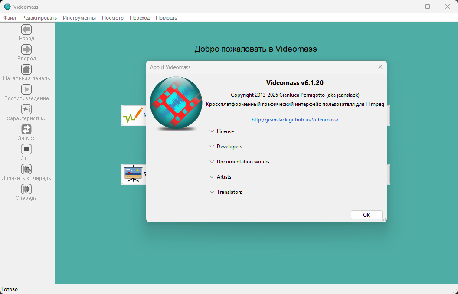458x294 pixels.
Task: Click the Стоп stop icon
Action: pyautogui.click(x=26, y=149)
